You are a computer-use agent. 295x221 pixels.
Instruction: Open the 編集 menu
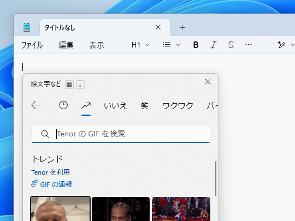click(66, 45)
